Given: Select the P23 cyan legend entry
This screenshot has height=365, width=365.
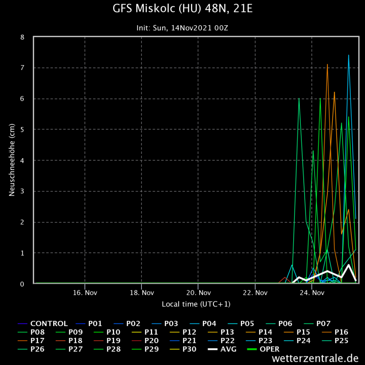Looking at the screenshot, I should (x=268, y=341).
